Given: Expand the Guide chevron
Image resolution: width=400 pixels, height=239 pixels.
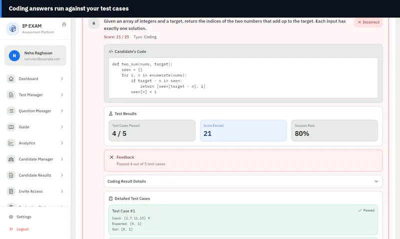Looking at the screenshot, I should 62,127.
